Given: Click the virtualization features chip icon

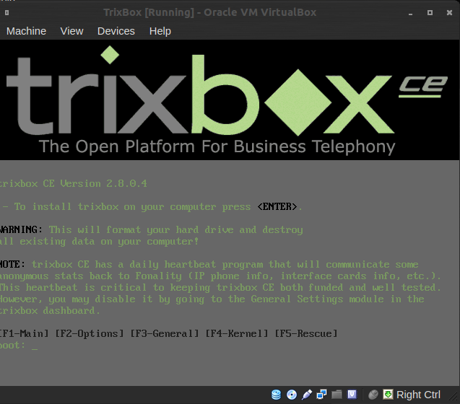Looking at the screenshot, I should pyautogui.click(x=352, y=395).
